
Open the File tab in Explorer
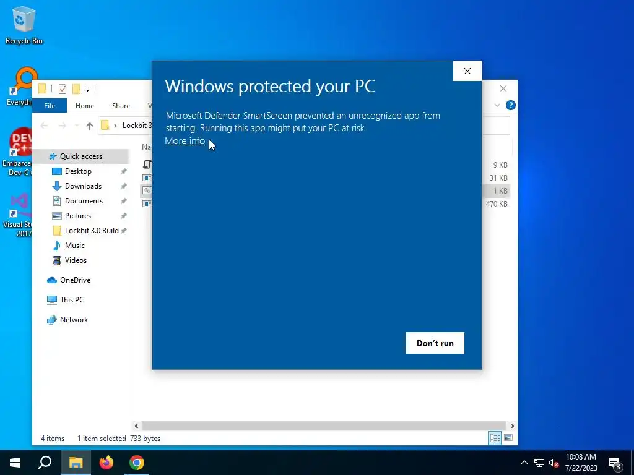pos(50,105)
